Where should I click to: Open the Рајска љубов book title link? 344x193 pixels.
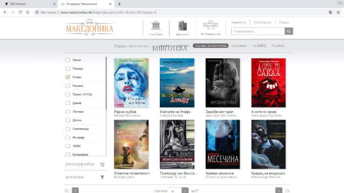(125, 112)
